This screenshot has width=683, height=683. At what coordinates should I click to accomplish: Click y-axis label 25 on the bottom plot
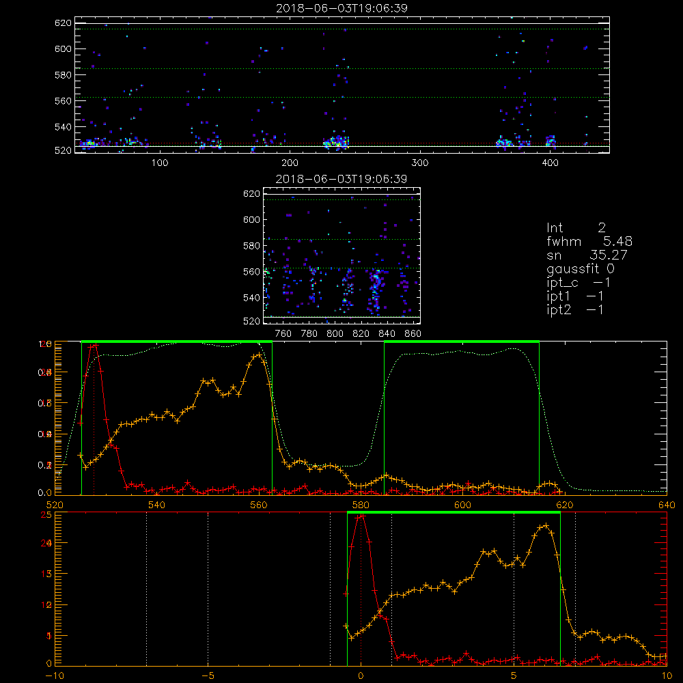coord(46,514)
